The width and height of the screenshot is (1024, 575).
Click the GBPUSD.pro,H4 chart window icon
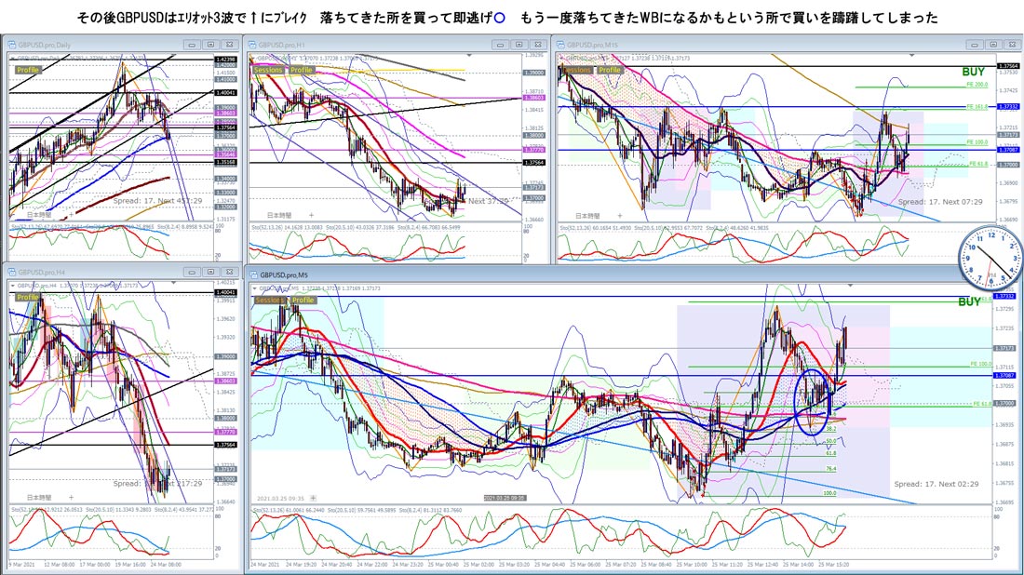[x=12, y=273]
